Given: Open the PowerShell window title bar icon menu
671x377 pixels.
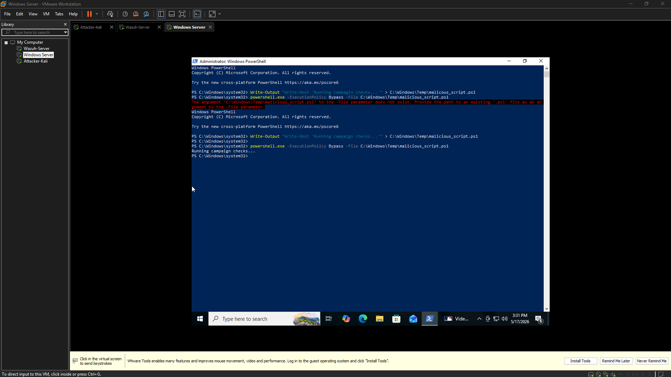Looking at the screenshot, I should tap(195, 61).
